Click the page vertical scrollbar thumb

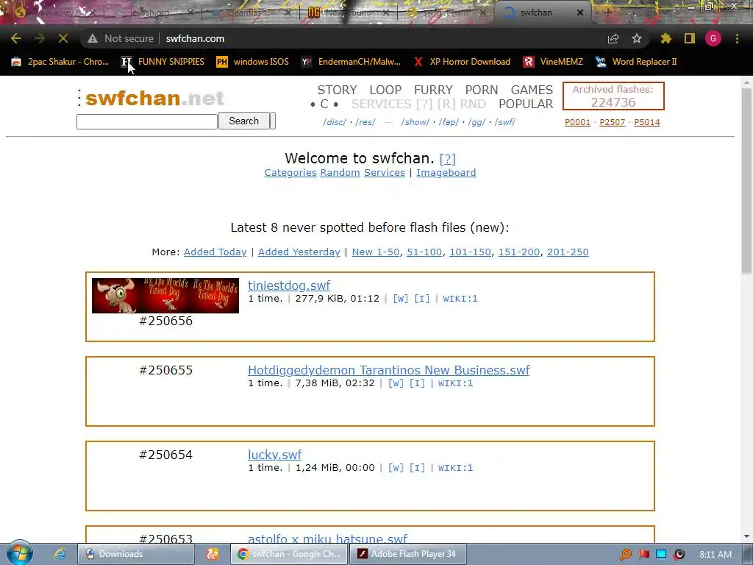747,182
